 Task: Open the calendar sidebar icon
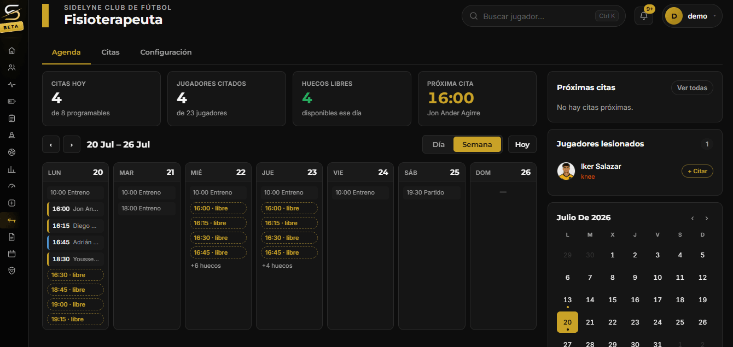(x=11, y=254)
